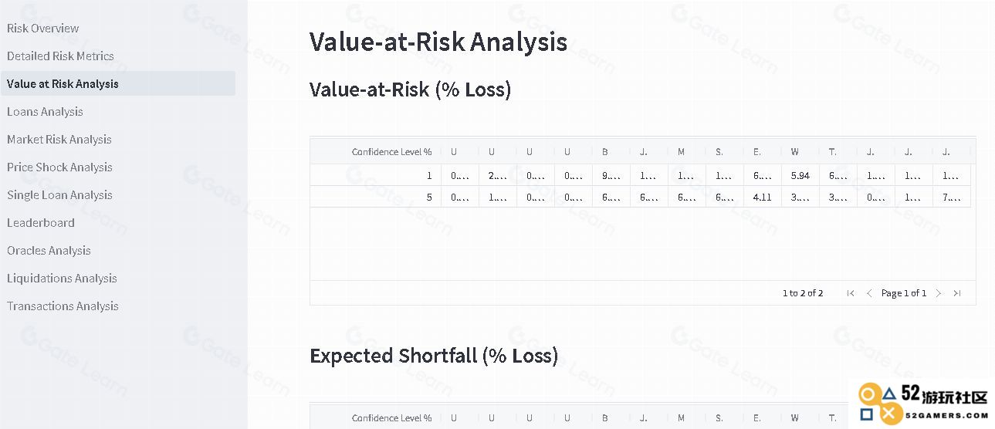The width and height of the screenshot is (995, 429).
Task: Open Price Shock Analysis page
Action: click(x=59, y=167)
